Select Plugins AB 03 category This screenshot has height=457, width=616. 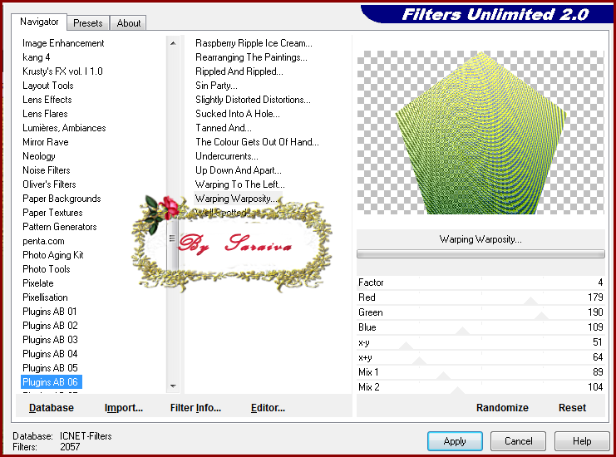[50, 340]
